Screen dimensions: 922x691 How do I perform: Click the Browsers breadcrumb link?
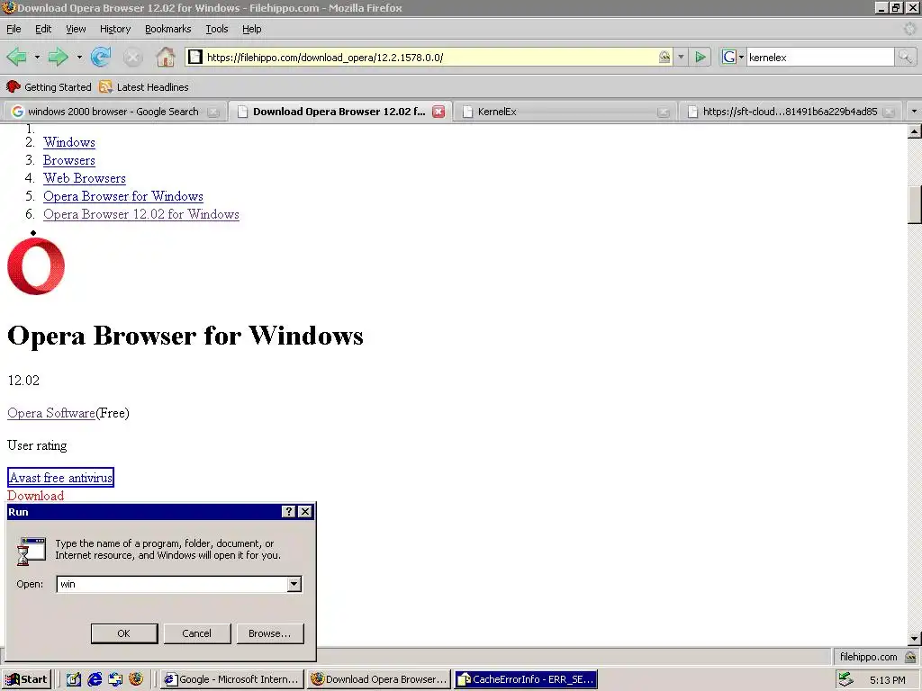coord(68,160)
